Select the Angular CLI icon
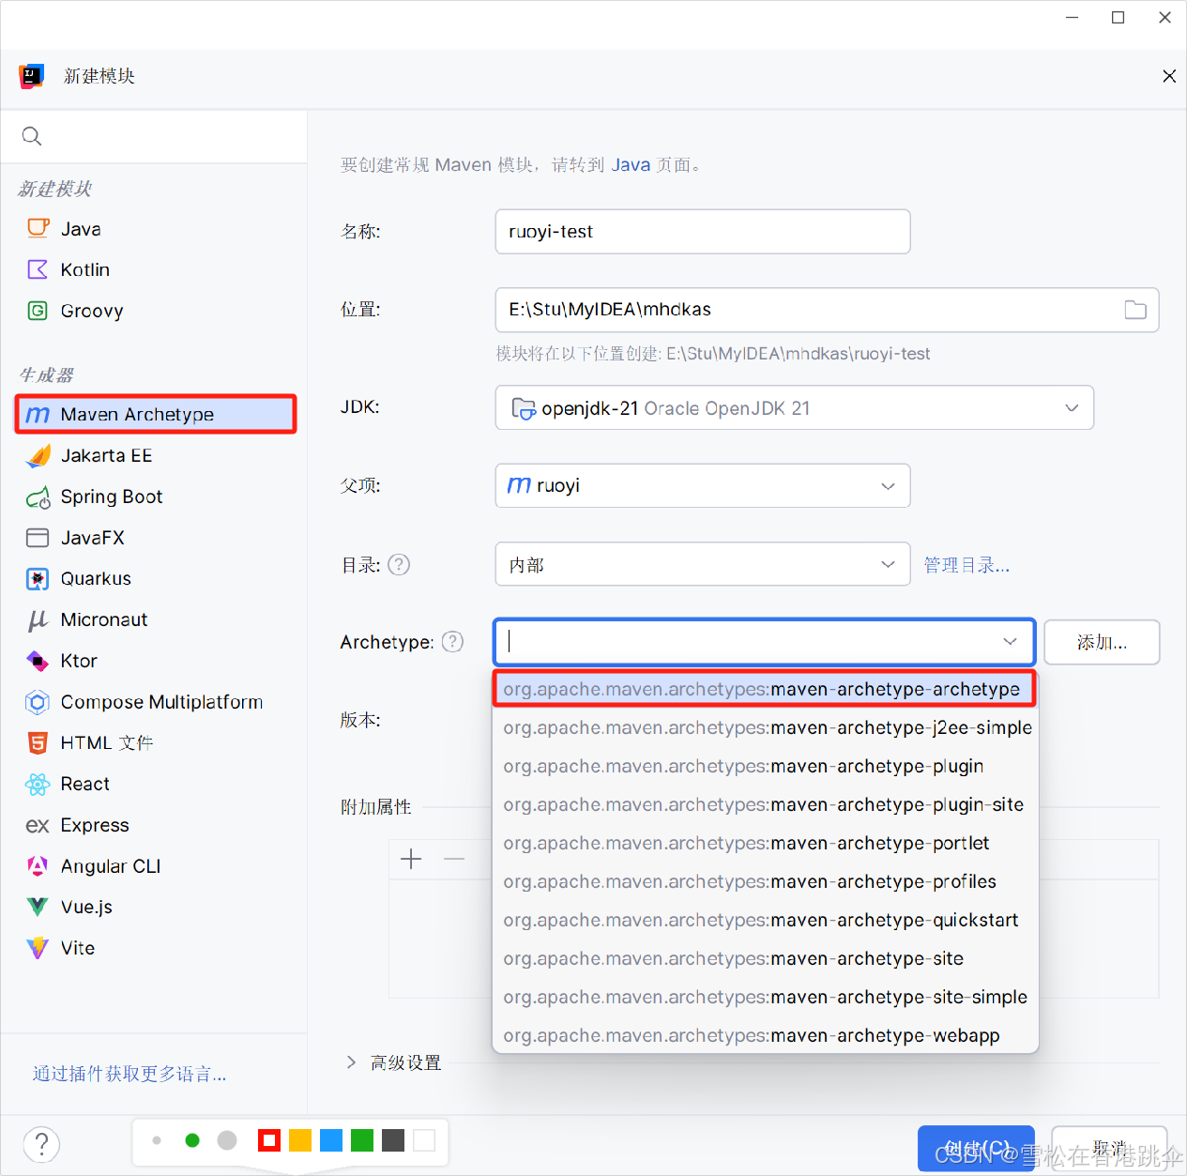This screenshot has width=1187, height=1176. (38, 866)
